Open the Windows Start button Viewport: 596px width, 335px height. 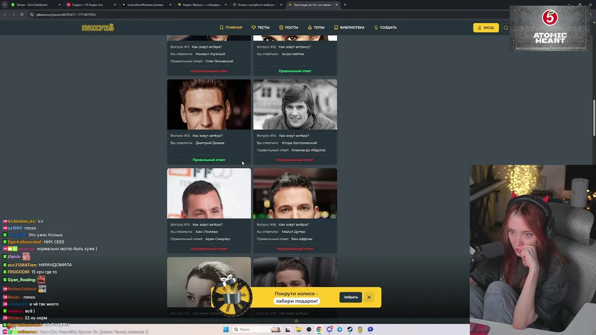(226, 329)
